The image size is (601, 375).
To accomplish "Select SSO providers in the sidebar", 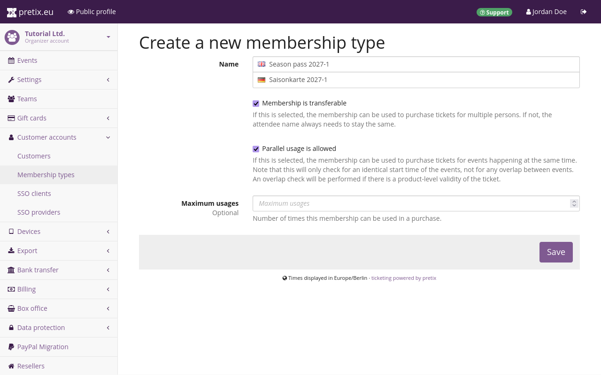I will click(39, 212).
